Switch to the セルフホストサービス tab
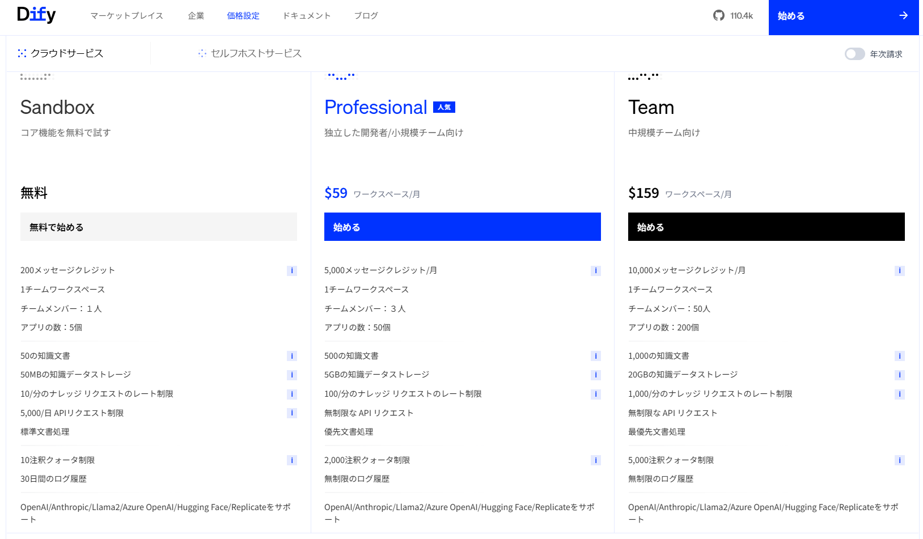 tap(250, 53)
